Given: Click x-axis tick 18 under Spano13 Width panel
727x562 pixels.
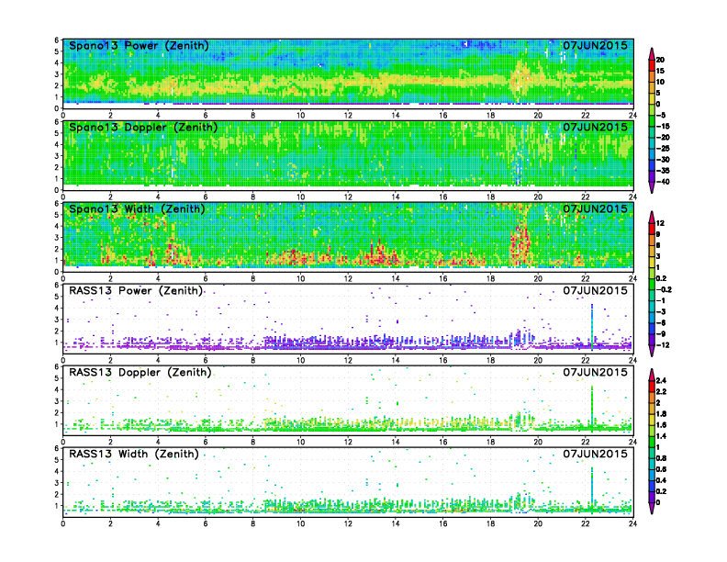Looking at the screenshot, I should 490,278.
